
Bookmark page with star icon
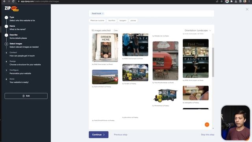(222, 1)
